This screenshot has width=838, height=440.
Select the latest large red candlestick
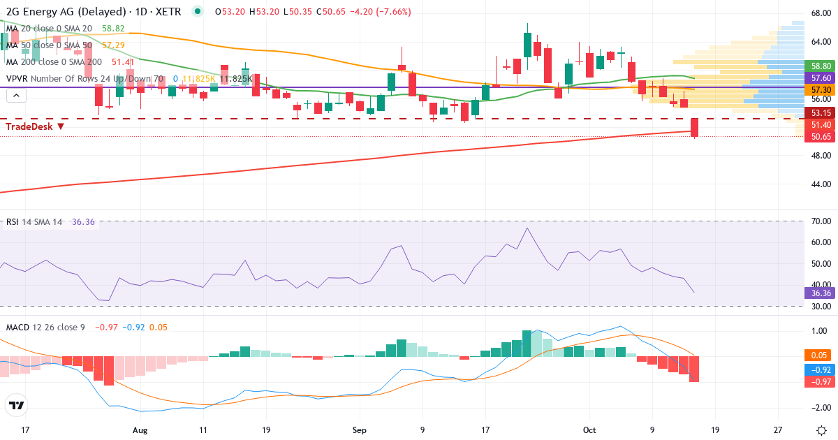695,127
